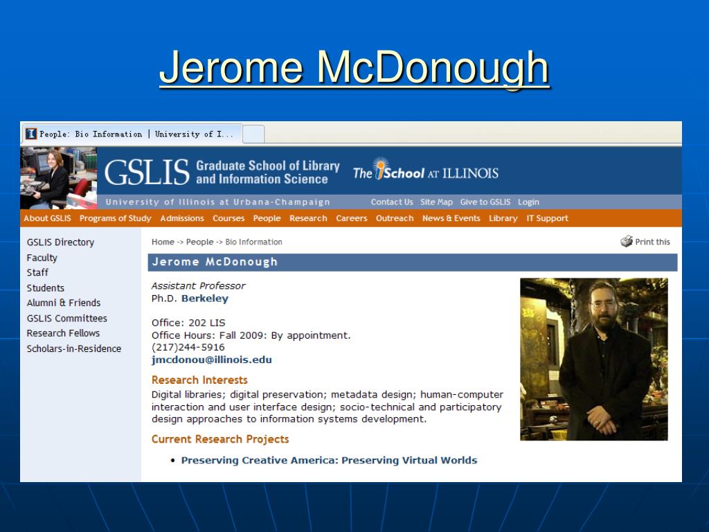Select Faculty in the sidebar
The width and height of the screenshot is (709, 532).
[x=42, y=258]
